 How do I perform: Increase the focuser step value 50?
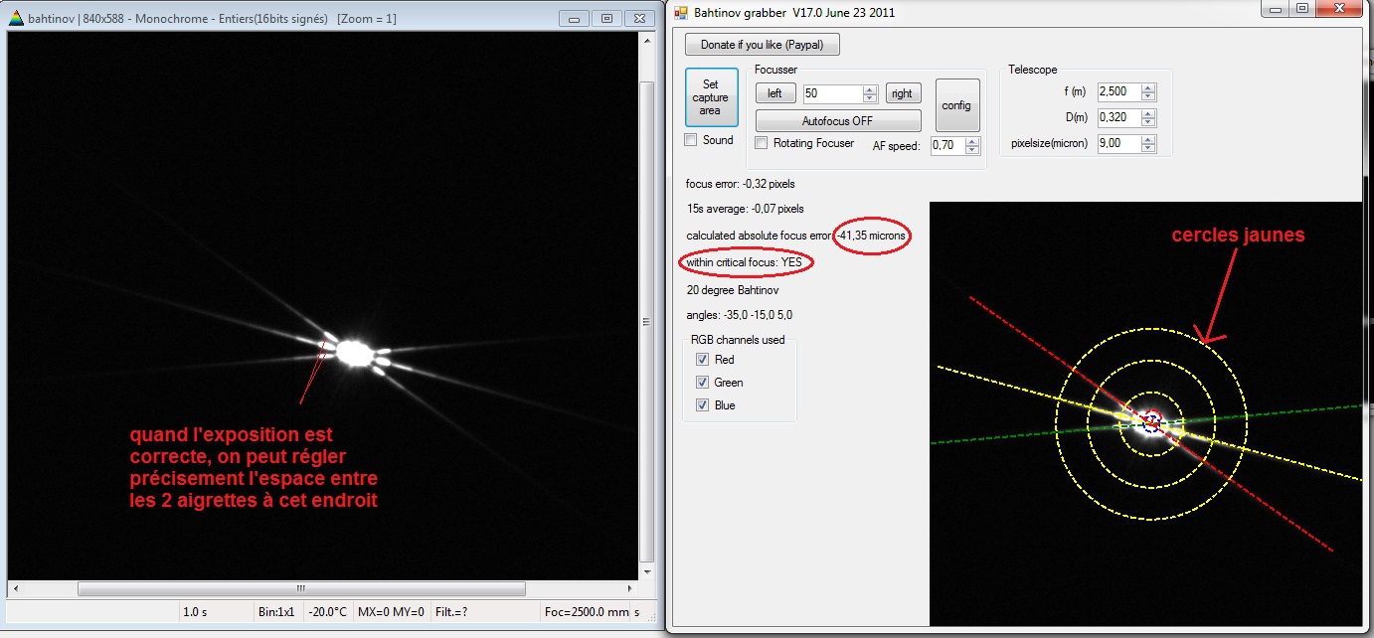click(870, 89)
